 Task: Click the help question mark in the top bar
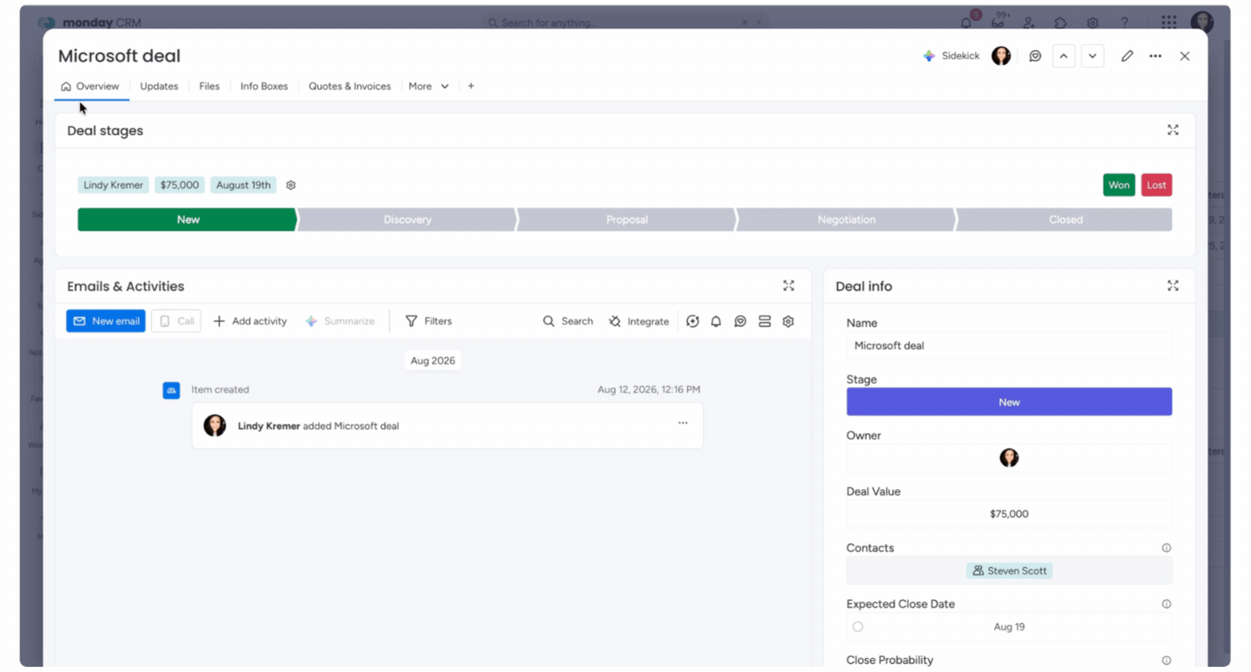point(1124,22)
